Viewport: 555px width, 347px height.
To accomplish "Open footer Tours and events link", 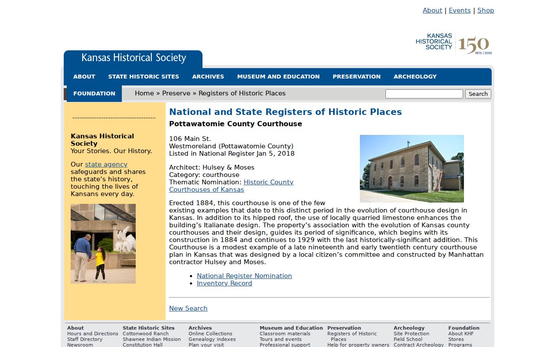I will [281, 339].
